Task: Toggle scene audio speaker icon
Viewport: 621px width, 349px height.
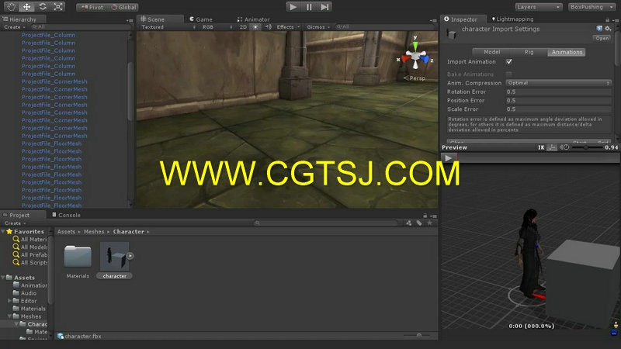Action: [x=268, y=27]
